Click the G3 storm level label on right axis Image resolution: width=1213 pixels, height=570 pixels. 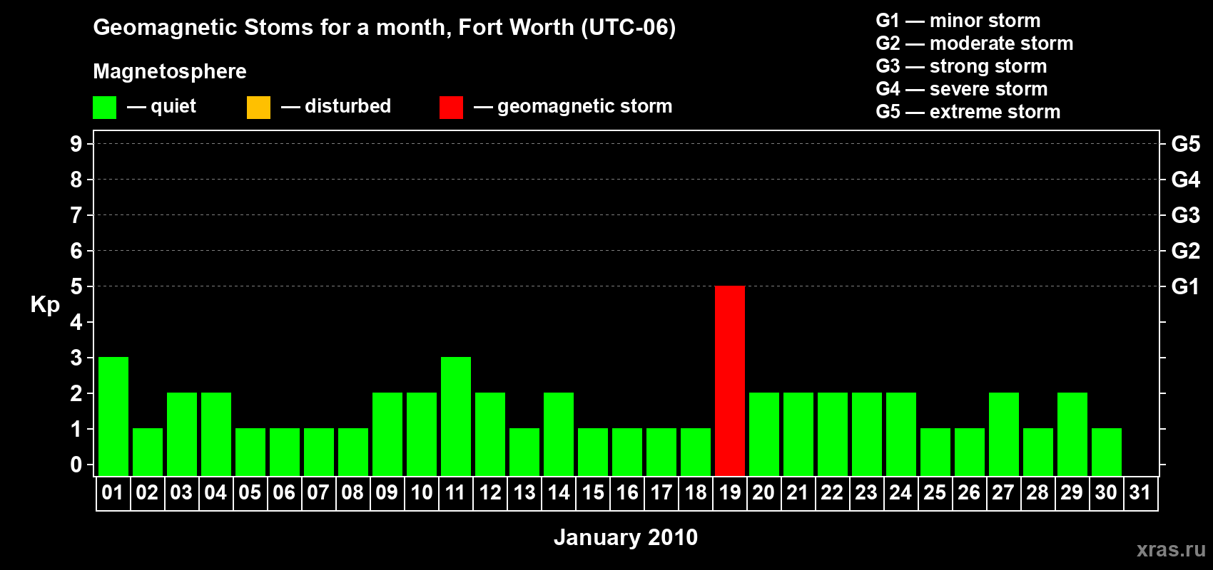click(1186, 215)
